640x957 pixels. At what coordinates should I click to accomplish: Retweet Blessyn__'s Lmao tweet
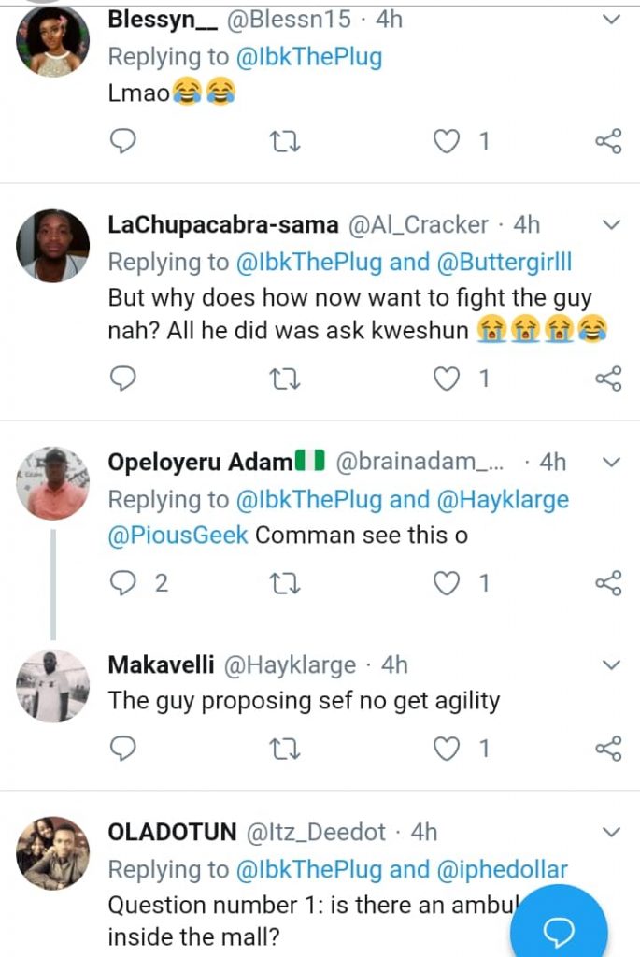pos(280,141)
